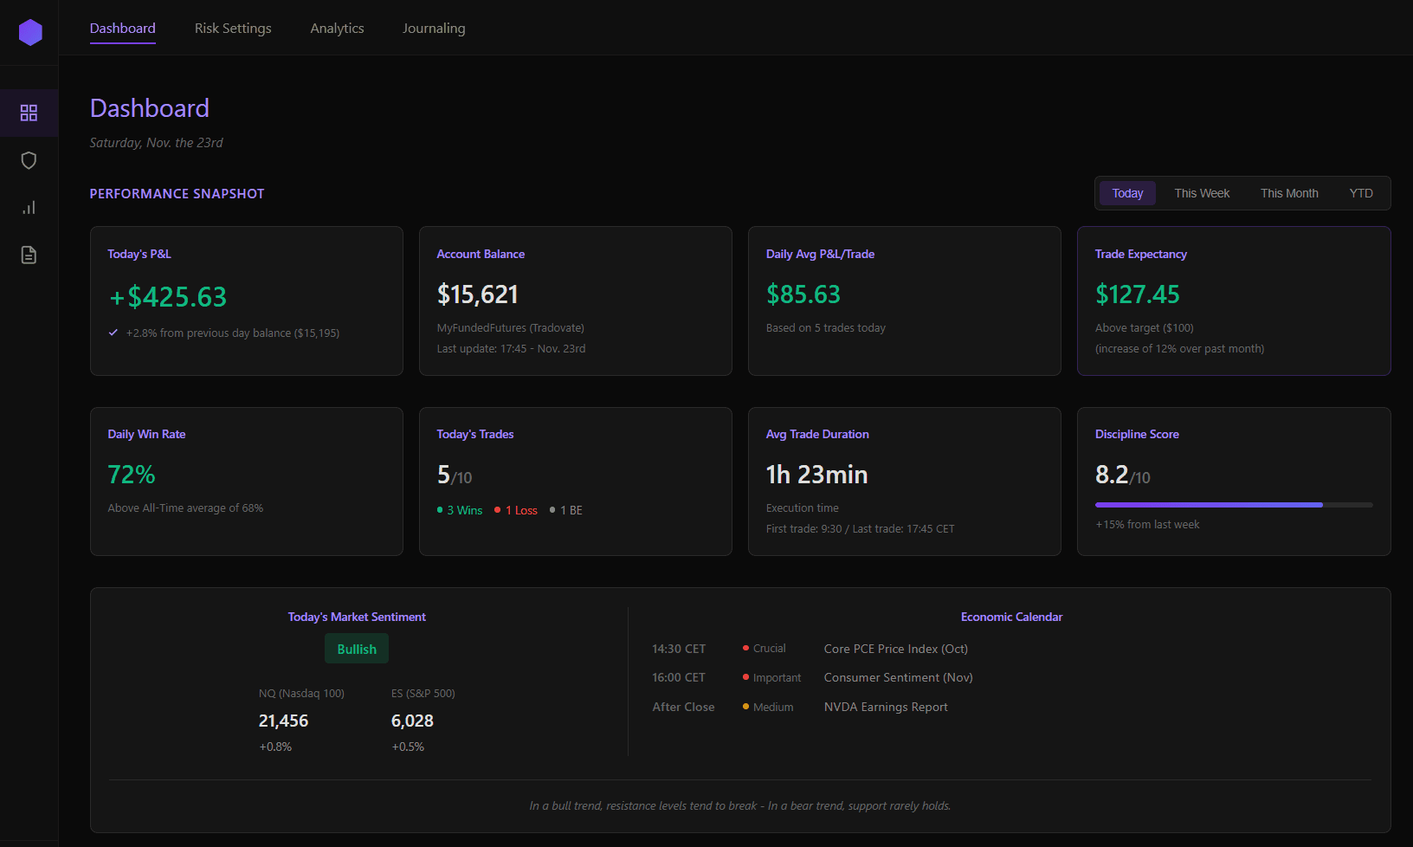Image resolution: width=1413 pixels, height=847 pixels.
Task: Open Journaling via the document sidebar icon
Action: (x=29, y=255)
